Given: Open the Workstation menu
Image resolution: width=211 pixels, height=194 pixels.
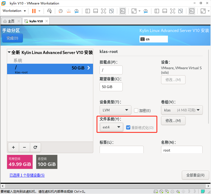Looking at the screenshot, I should tap(14, 11).
